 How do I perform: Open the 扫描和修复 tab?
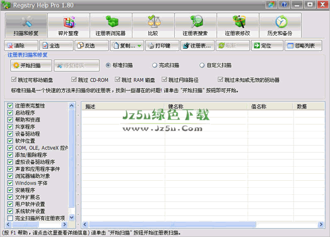(26, 25)
